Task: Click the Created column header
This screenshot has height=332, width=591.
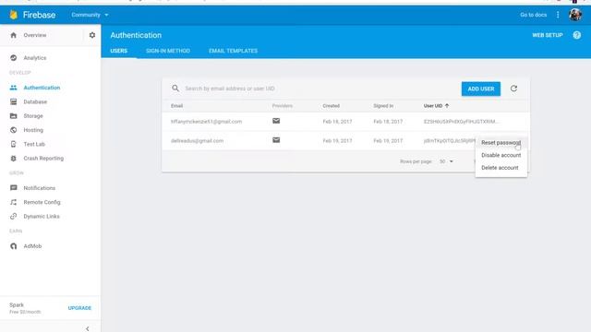Action: click(x=331, y=106)
